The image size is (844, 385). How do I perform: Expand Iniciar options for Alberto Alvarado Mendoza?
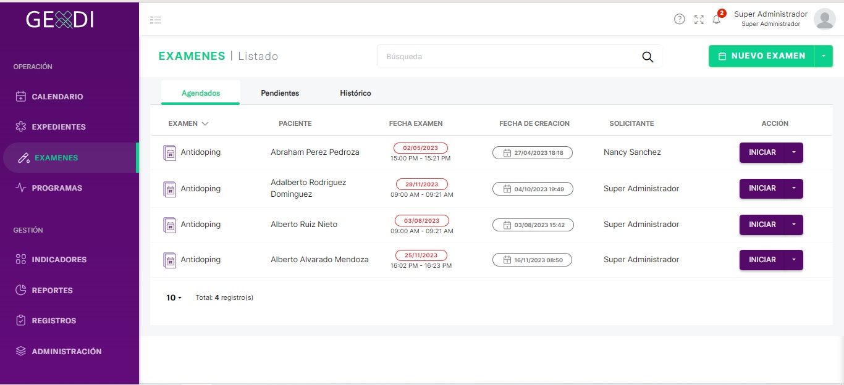(x=794, y=260)
